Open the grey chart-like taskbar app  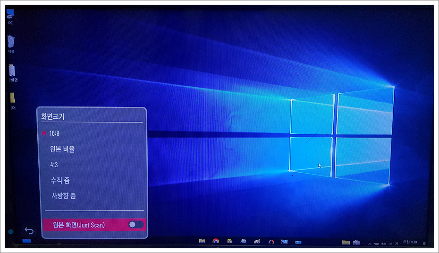pyautogui.click(x=257, y=241)
